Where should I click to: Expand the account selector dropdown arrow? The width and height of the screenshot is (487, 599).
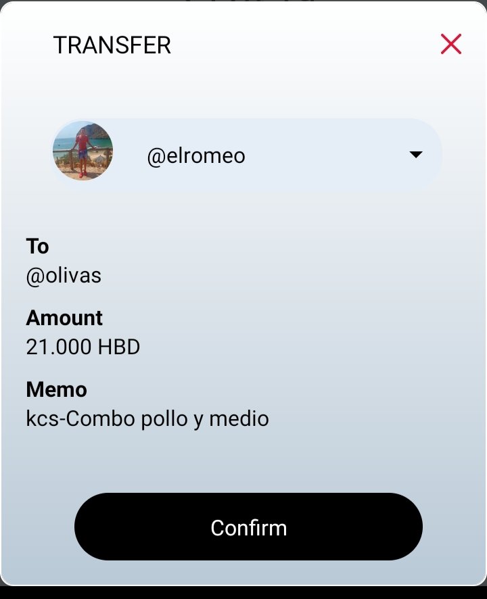point(415,154)
